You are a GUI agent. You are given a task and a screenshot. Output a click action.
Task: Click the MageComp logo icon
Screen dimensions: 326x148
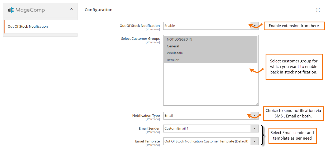point(11,10)
